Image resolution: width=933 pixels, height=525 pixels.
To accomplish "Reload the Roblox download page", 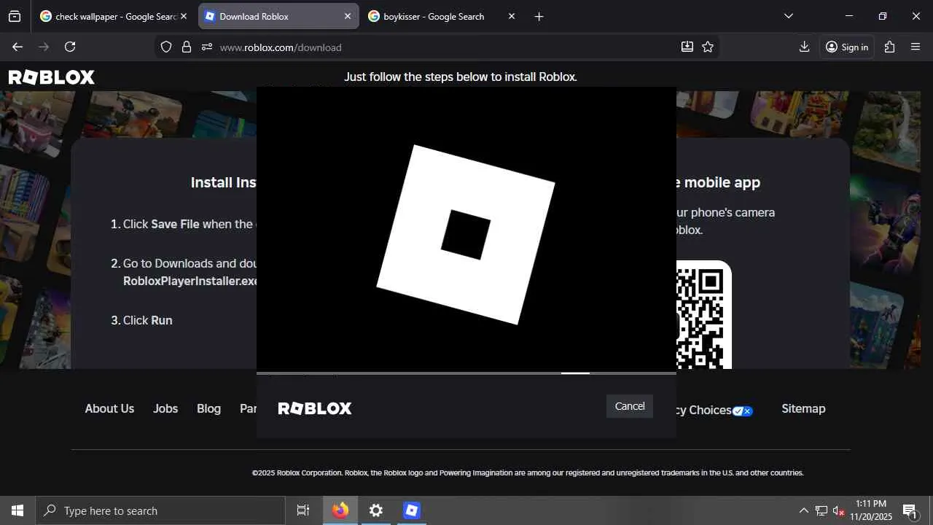I will pos(70,47).
